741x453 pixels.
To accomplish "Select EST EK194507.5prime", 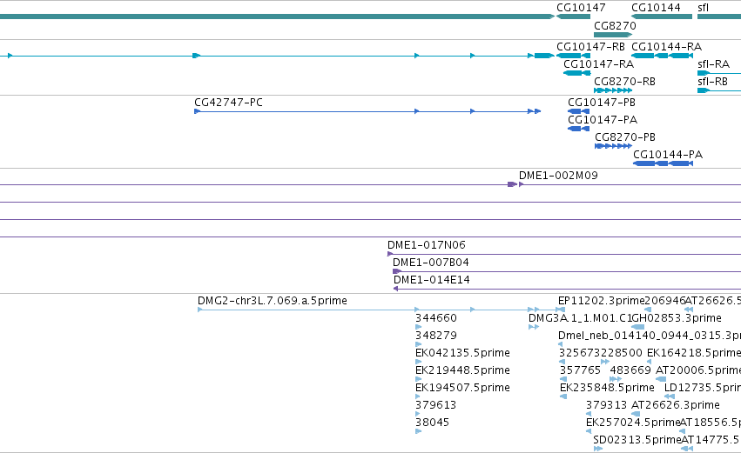I will pos(462,388).
